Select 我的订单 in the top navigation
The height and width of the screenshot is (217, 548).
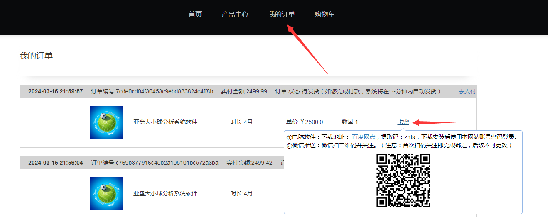click(x=281, y=15)
